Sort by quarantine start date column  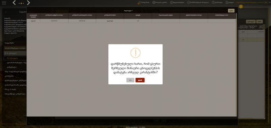[54, 16]
